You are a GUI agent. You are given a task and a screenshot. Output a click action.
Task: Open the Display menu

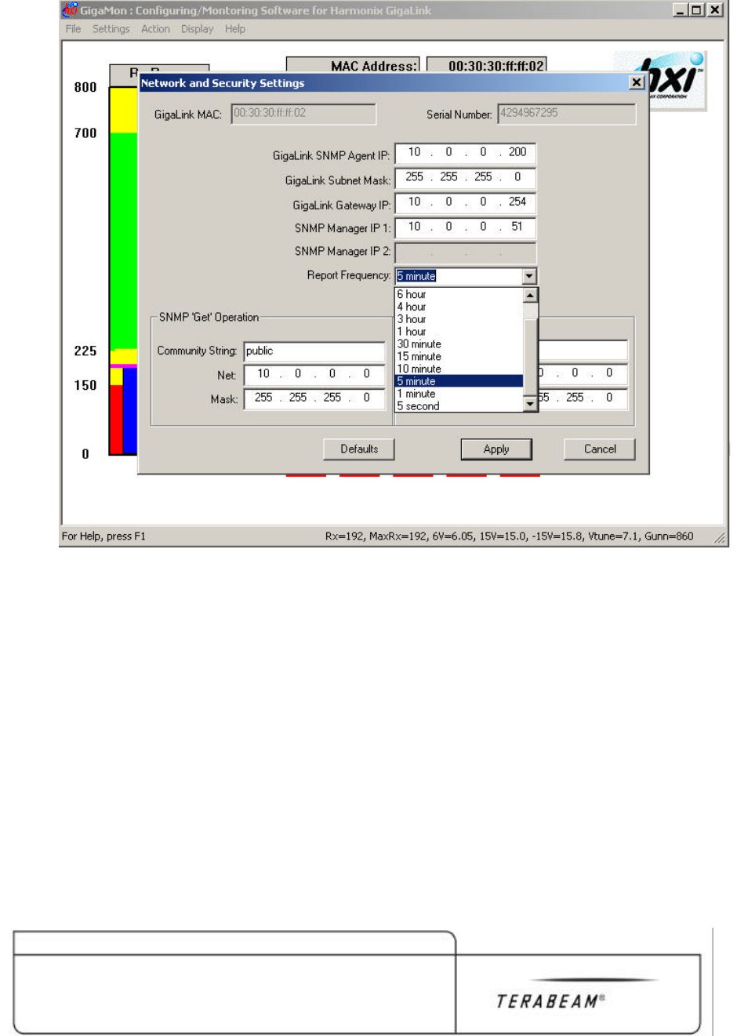pyautogui.click(x=197, y=29)
